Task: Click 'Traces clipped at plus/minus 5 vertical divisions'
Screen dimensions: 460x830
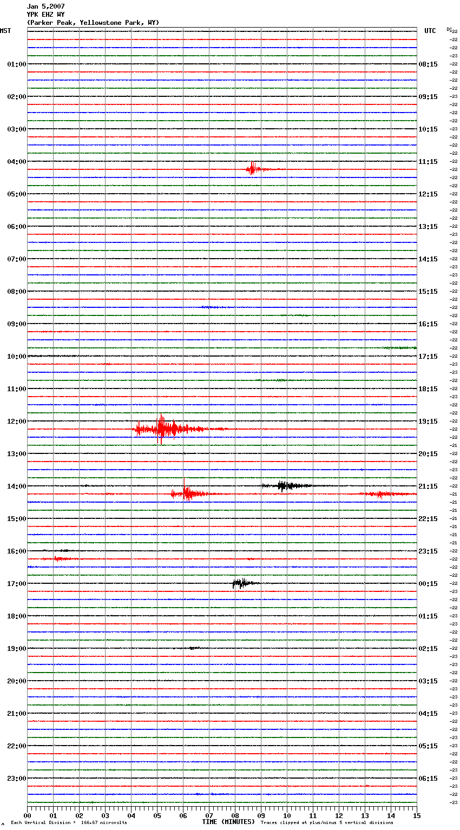Action: [327, 823]
